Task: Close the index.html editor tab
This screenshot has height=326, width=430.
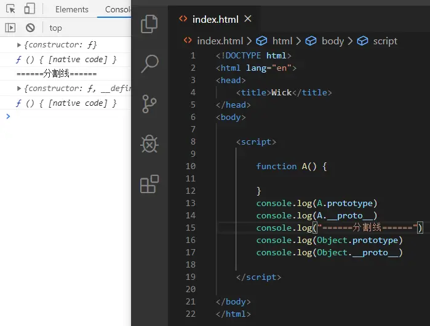Action: coord(248,18)
